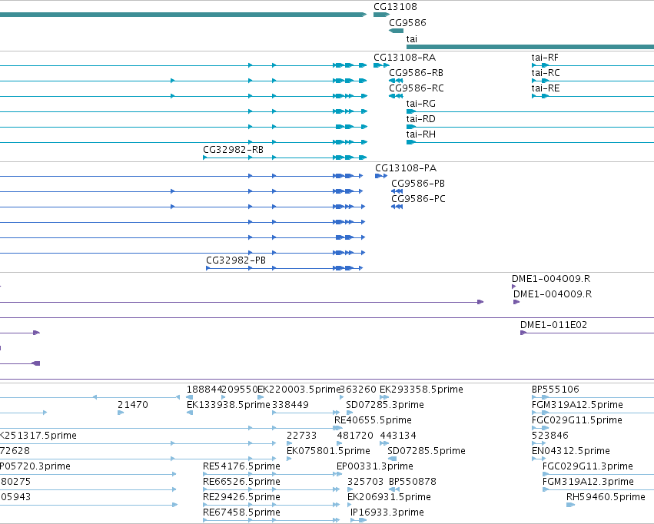Image resolution: width=654 pixels, height=524 pixels.
Task: Click the SD07285.5prime EST label
Action: tap(427, 451)
